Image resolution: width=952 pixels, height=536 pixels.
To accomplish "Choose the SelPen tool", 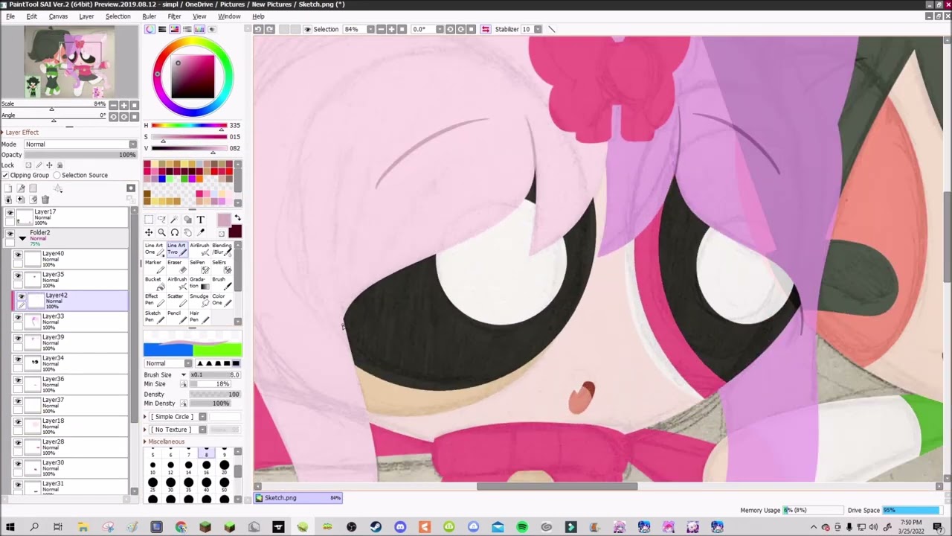I will (x=199, y=266).
